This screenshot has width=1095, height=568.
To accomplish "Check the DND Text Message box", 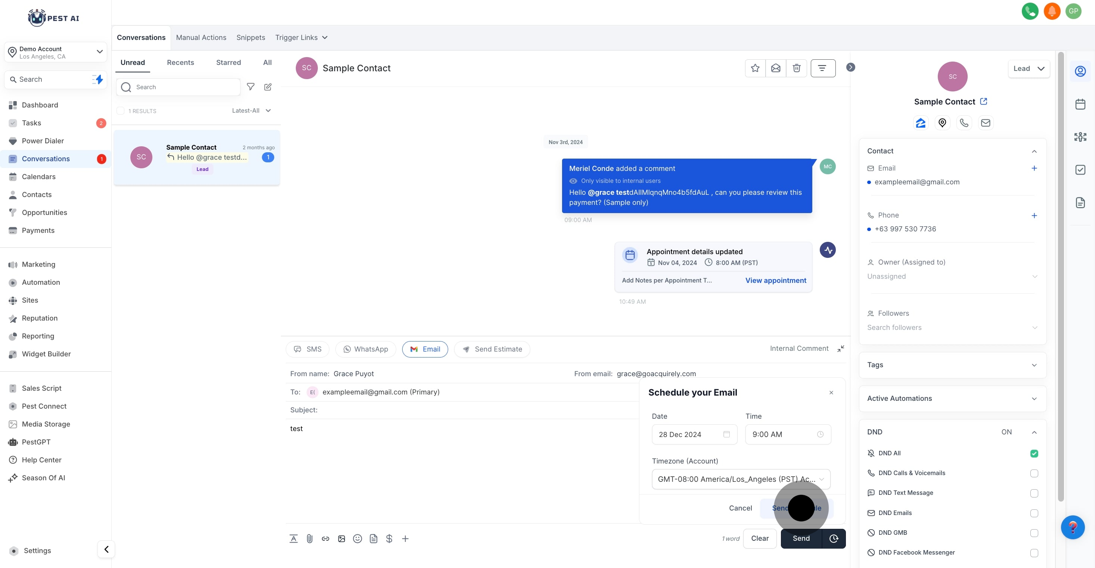I will pyautogui.click(x=1034, y=493).
